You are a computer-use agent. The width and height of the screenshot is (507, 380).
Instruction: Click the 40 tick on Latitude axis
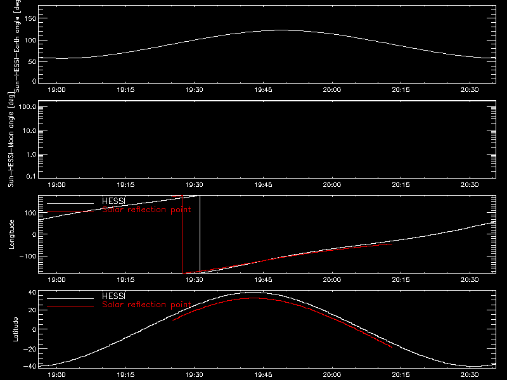click(32, 293)
